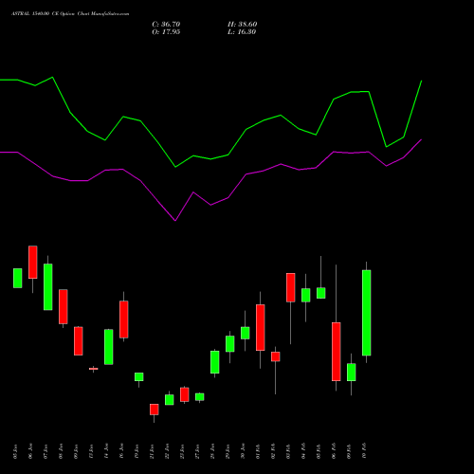Click the 21 Jan date label
Image resolution: width=474 pixels, height=474 pixels.
pyautogui.click(x=152, y=451)
